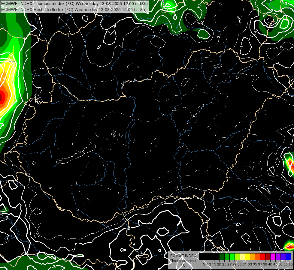Select the orange-red 35–37 legend swatch
The height and width of the screenshot is (270, 294).
[x=258, y=256]
